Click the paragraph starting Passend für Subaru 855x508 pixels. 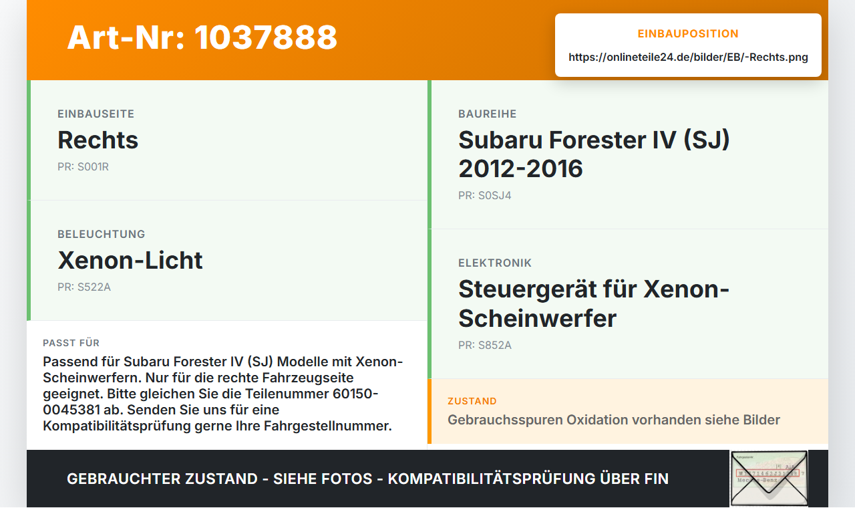click(223, 394)
